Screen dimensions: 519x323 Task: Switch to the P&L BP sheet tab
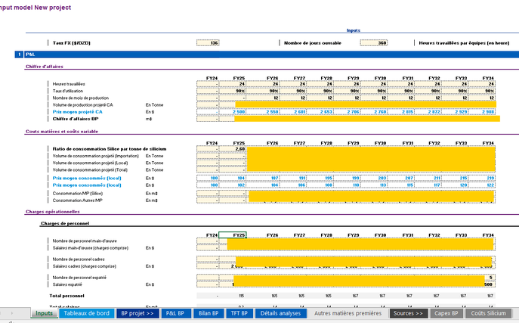tap(175, 313)
